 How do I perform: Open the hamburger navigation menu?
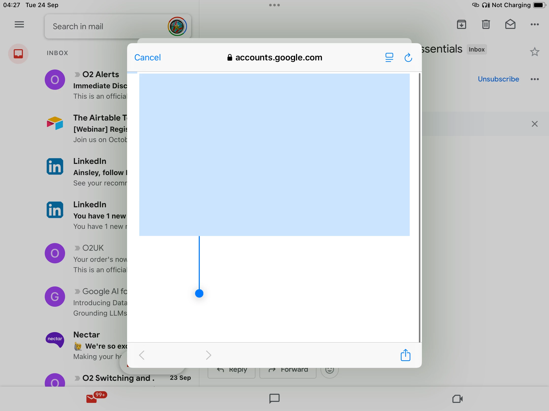(19, 25)
